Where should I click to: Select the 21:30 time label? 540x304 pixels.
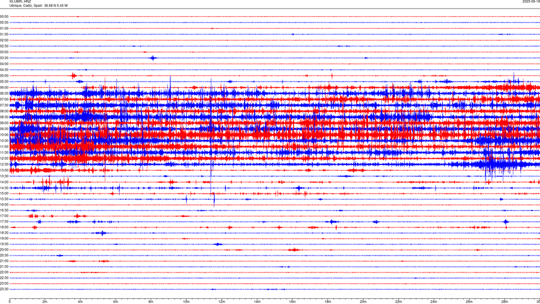tap(4, 267)
